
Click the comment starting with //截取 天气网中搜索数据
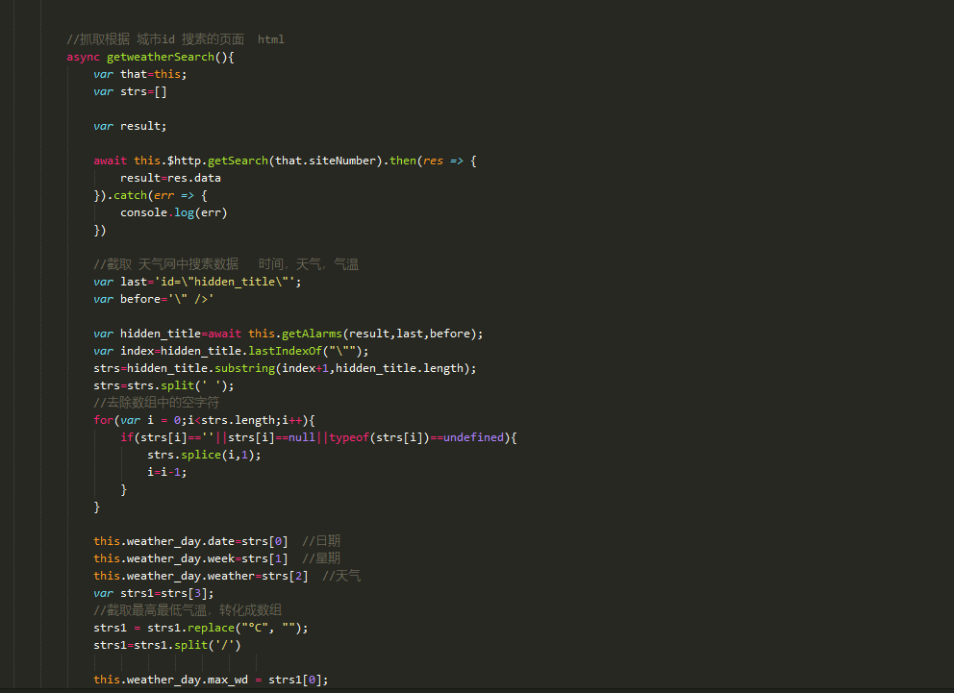click(226, 264)
